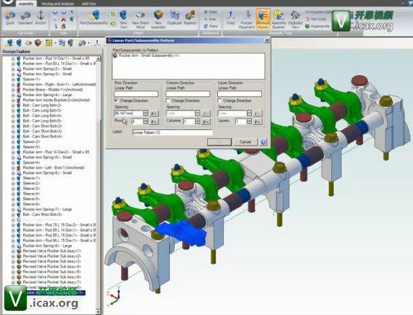Expand the Spacer<1> tree node
Image resolution: width=413 pixels, height=315 pixels.
tap(13, 78)
